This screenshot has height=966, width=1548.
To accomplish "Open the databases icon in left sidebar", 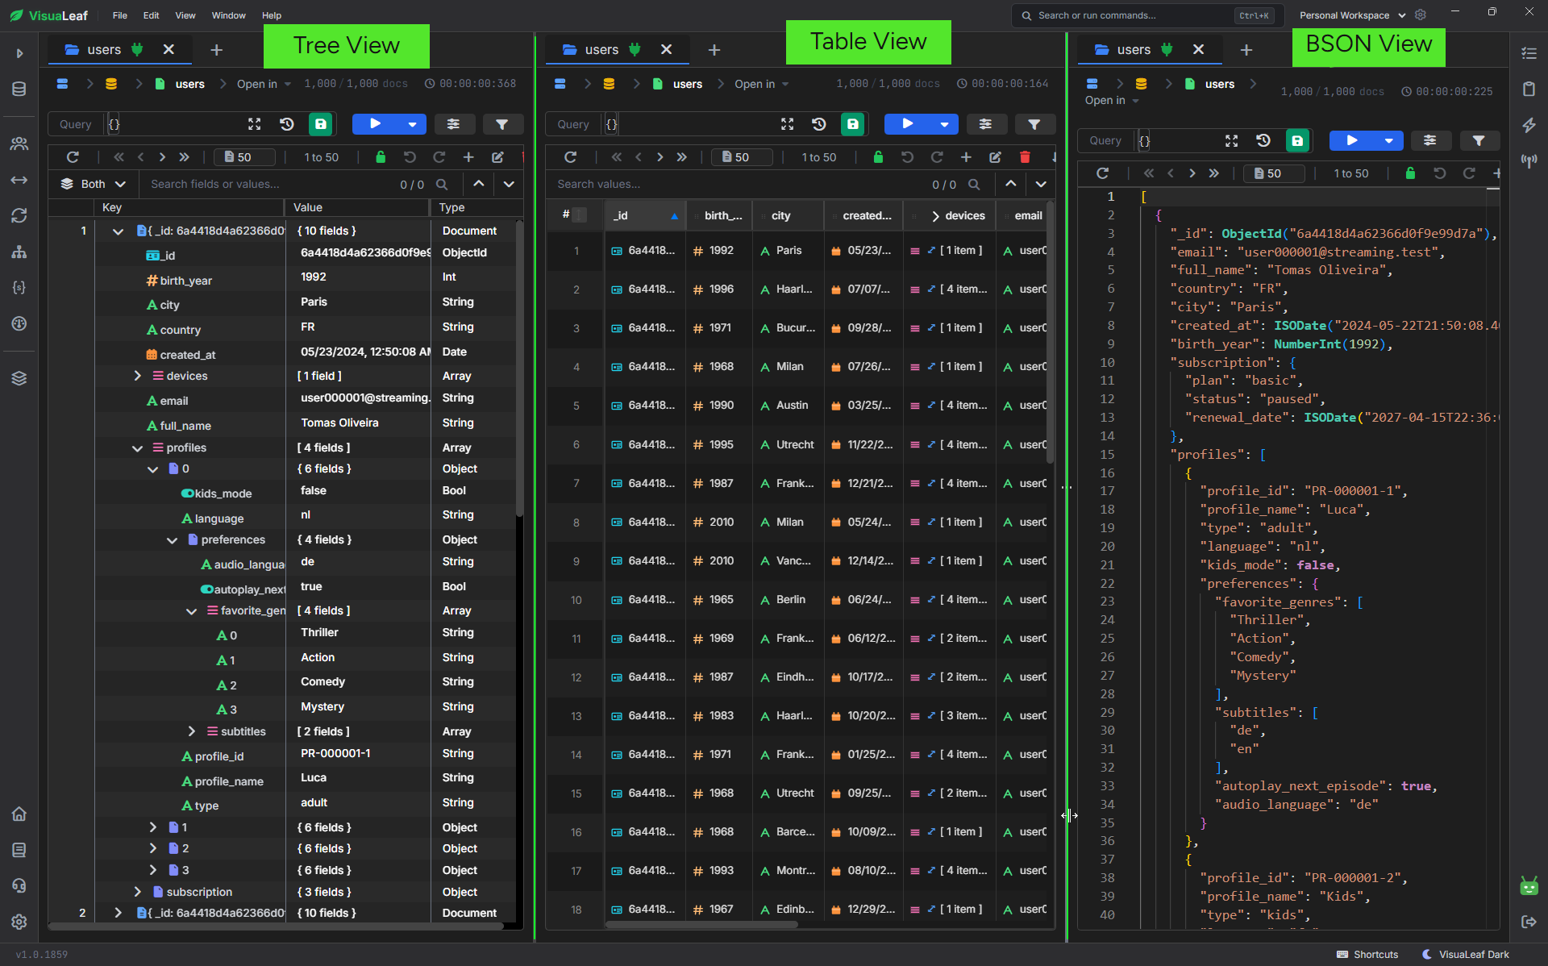I will click(19, 89).
